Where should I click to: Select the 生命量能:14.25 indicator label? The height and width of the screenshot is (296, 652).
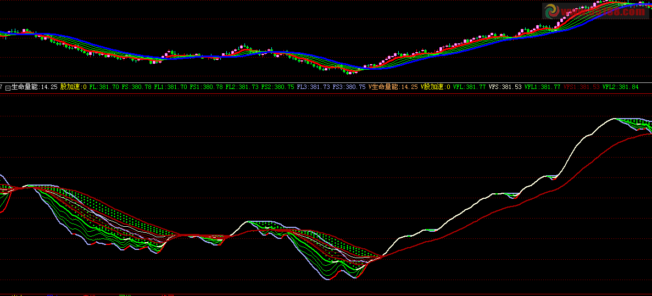pos(35,87)
